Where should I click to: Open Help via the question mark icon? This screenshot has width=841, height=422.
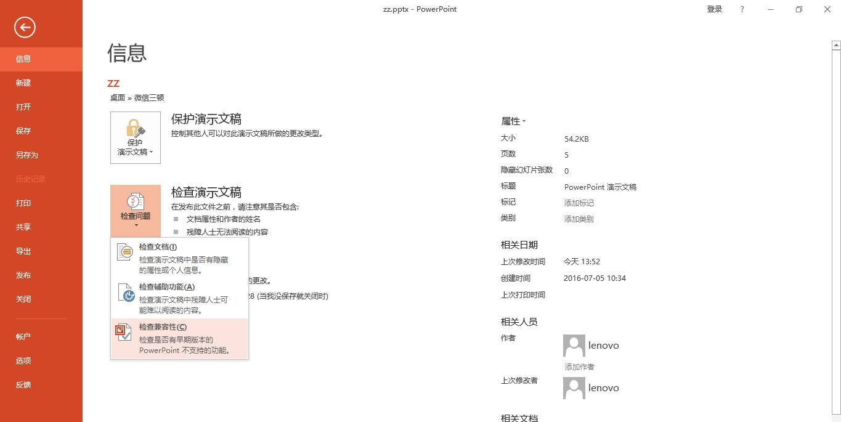(741, 9)
